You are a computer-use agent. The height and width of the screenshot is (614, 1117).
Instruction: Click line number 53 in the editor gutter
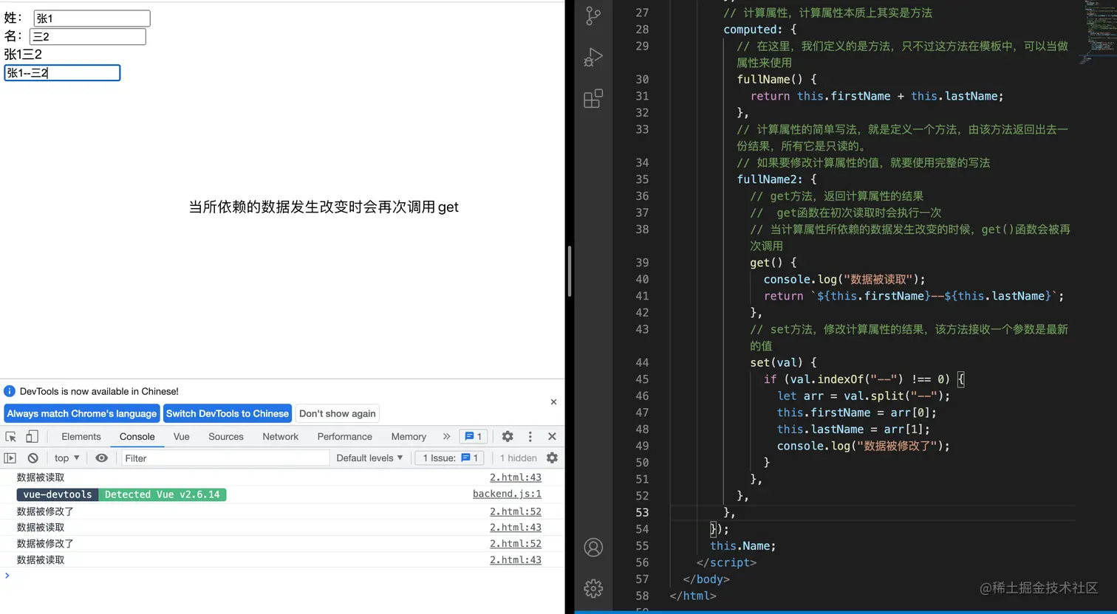point(642,513)
